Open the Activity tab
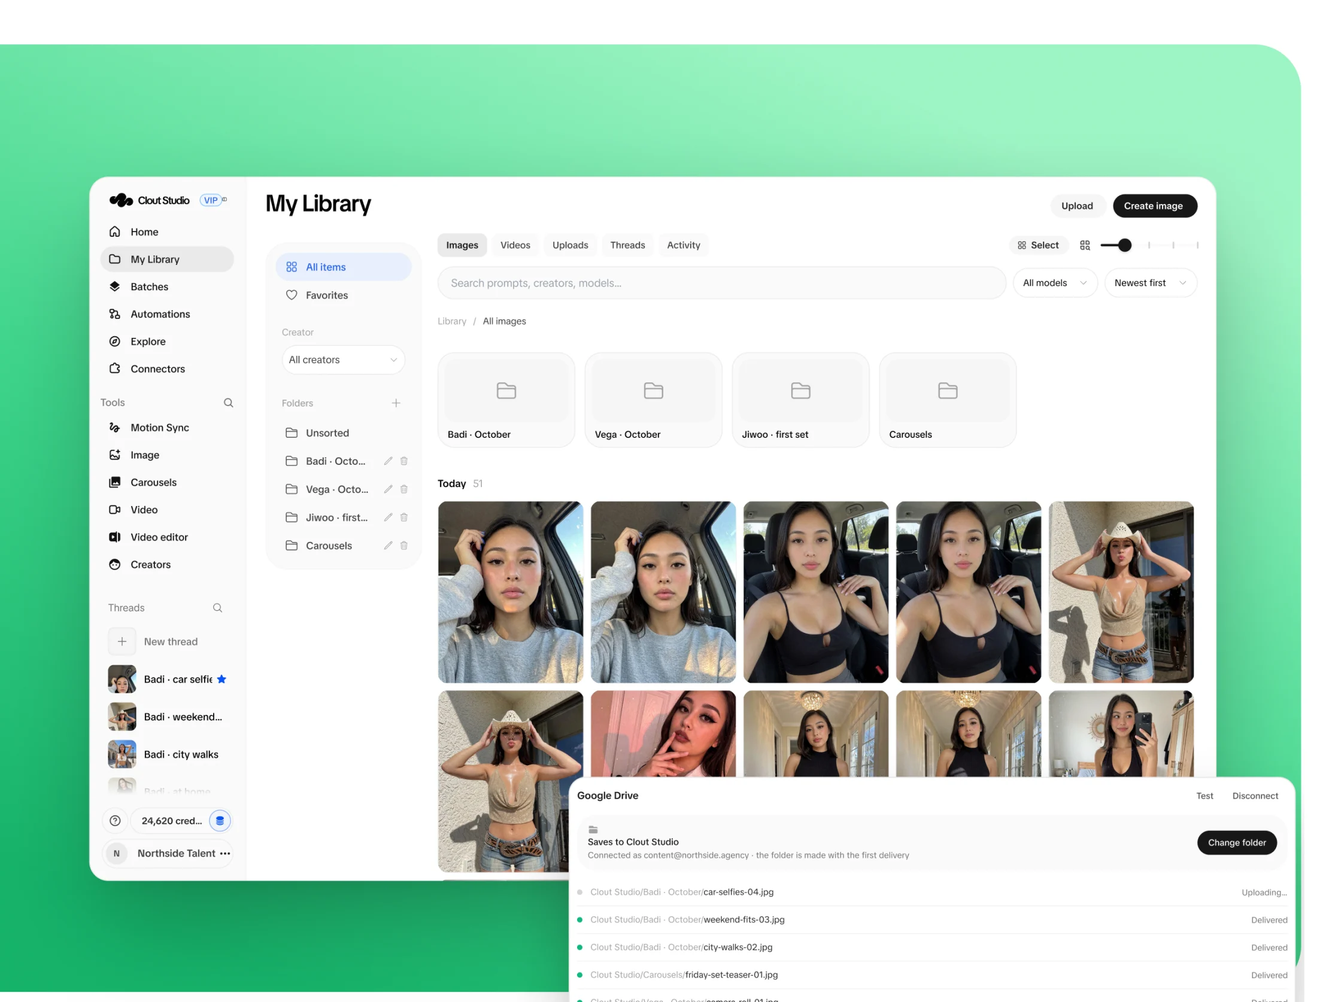1317x1002 pixels. click(684, 246)
